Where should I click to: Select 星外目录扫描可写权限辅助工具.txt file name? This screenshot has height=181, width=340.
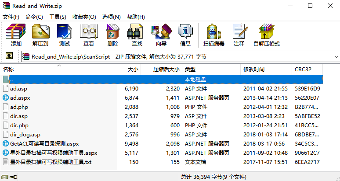[51, 162]
